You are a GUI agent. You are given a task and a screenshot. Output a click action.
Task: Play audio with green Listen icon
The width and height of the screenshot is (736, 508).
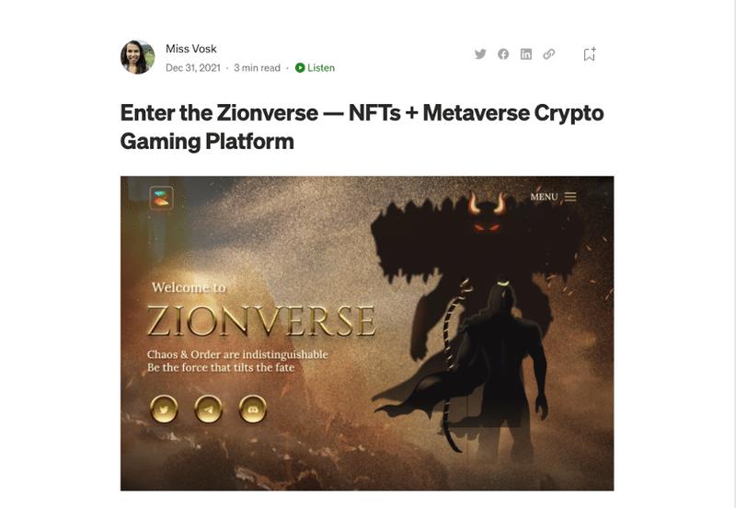300,67
